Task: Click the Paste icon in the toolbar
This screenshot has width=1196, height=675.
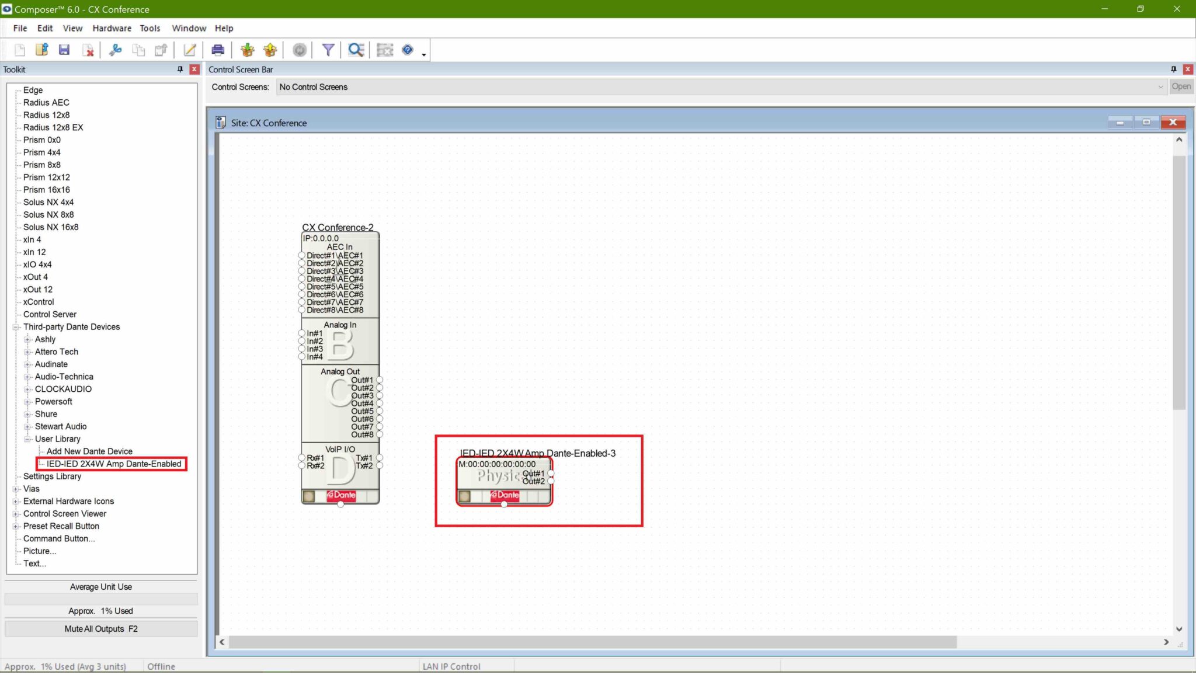Action: pyautogui.click(x=161, y=50)
